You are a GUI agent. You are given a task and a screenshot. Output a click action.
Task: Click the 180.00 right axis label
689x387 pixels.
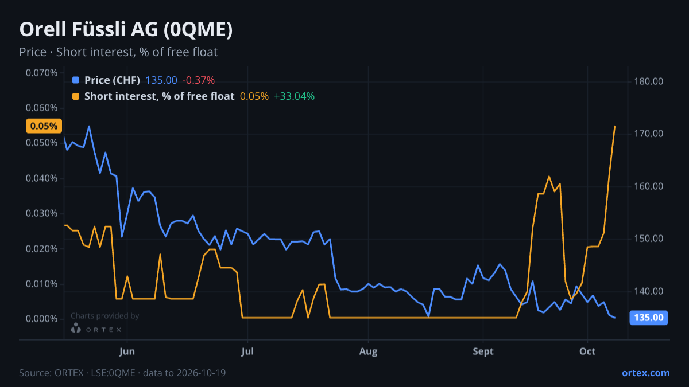[x=649, y=81]
